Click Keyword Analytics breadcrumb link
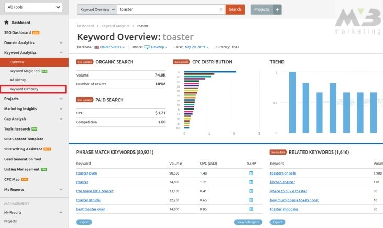 tap(115, 26)
